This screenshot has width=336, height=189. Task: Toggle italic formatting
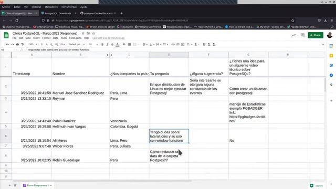click(x=107, y=44)
